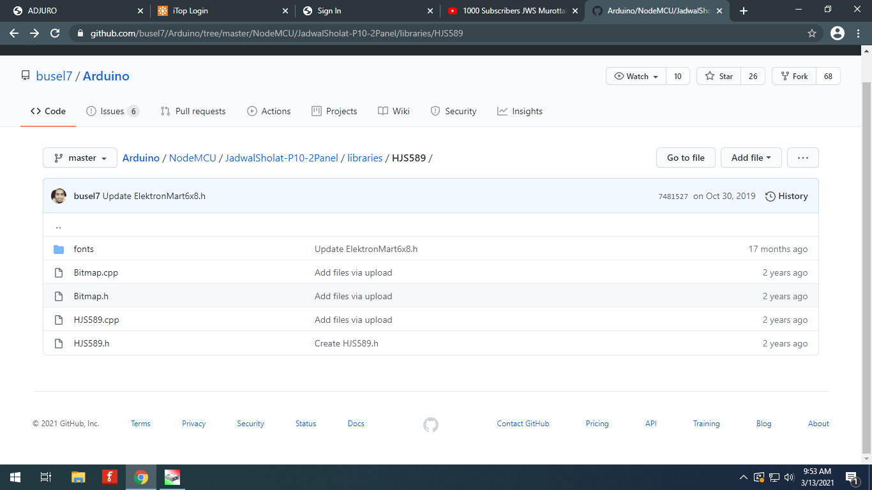Click the Security shield icon
The width and height of the screenshot is (872, 490).
coord(435,111)
